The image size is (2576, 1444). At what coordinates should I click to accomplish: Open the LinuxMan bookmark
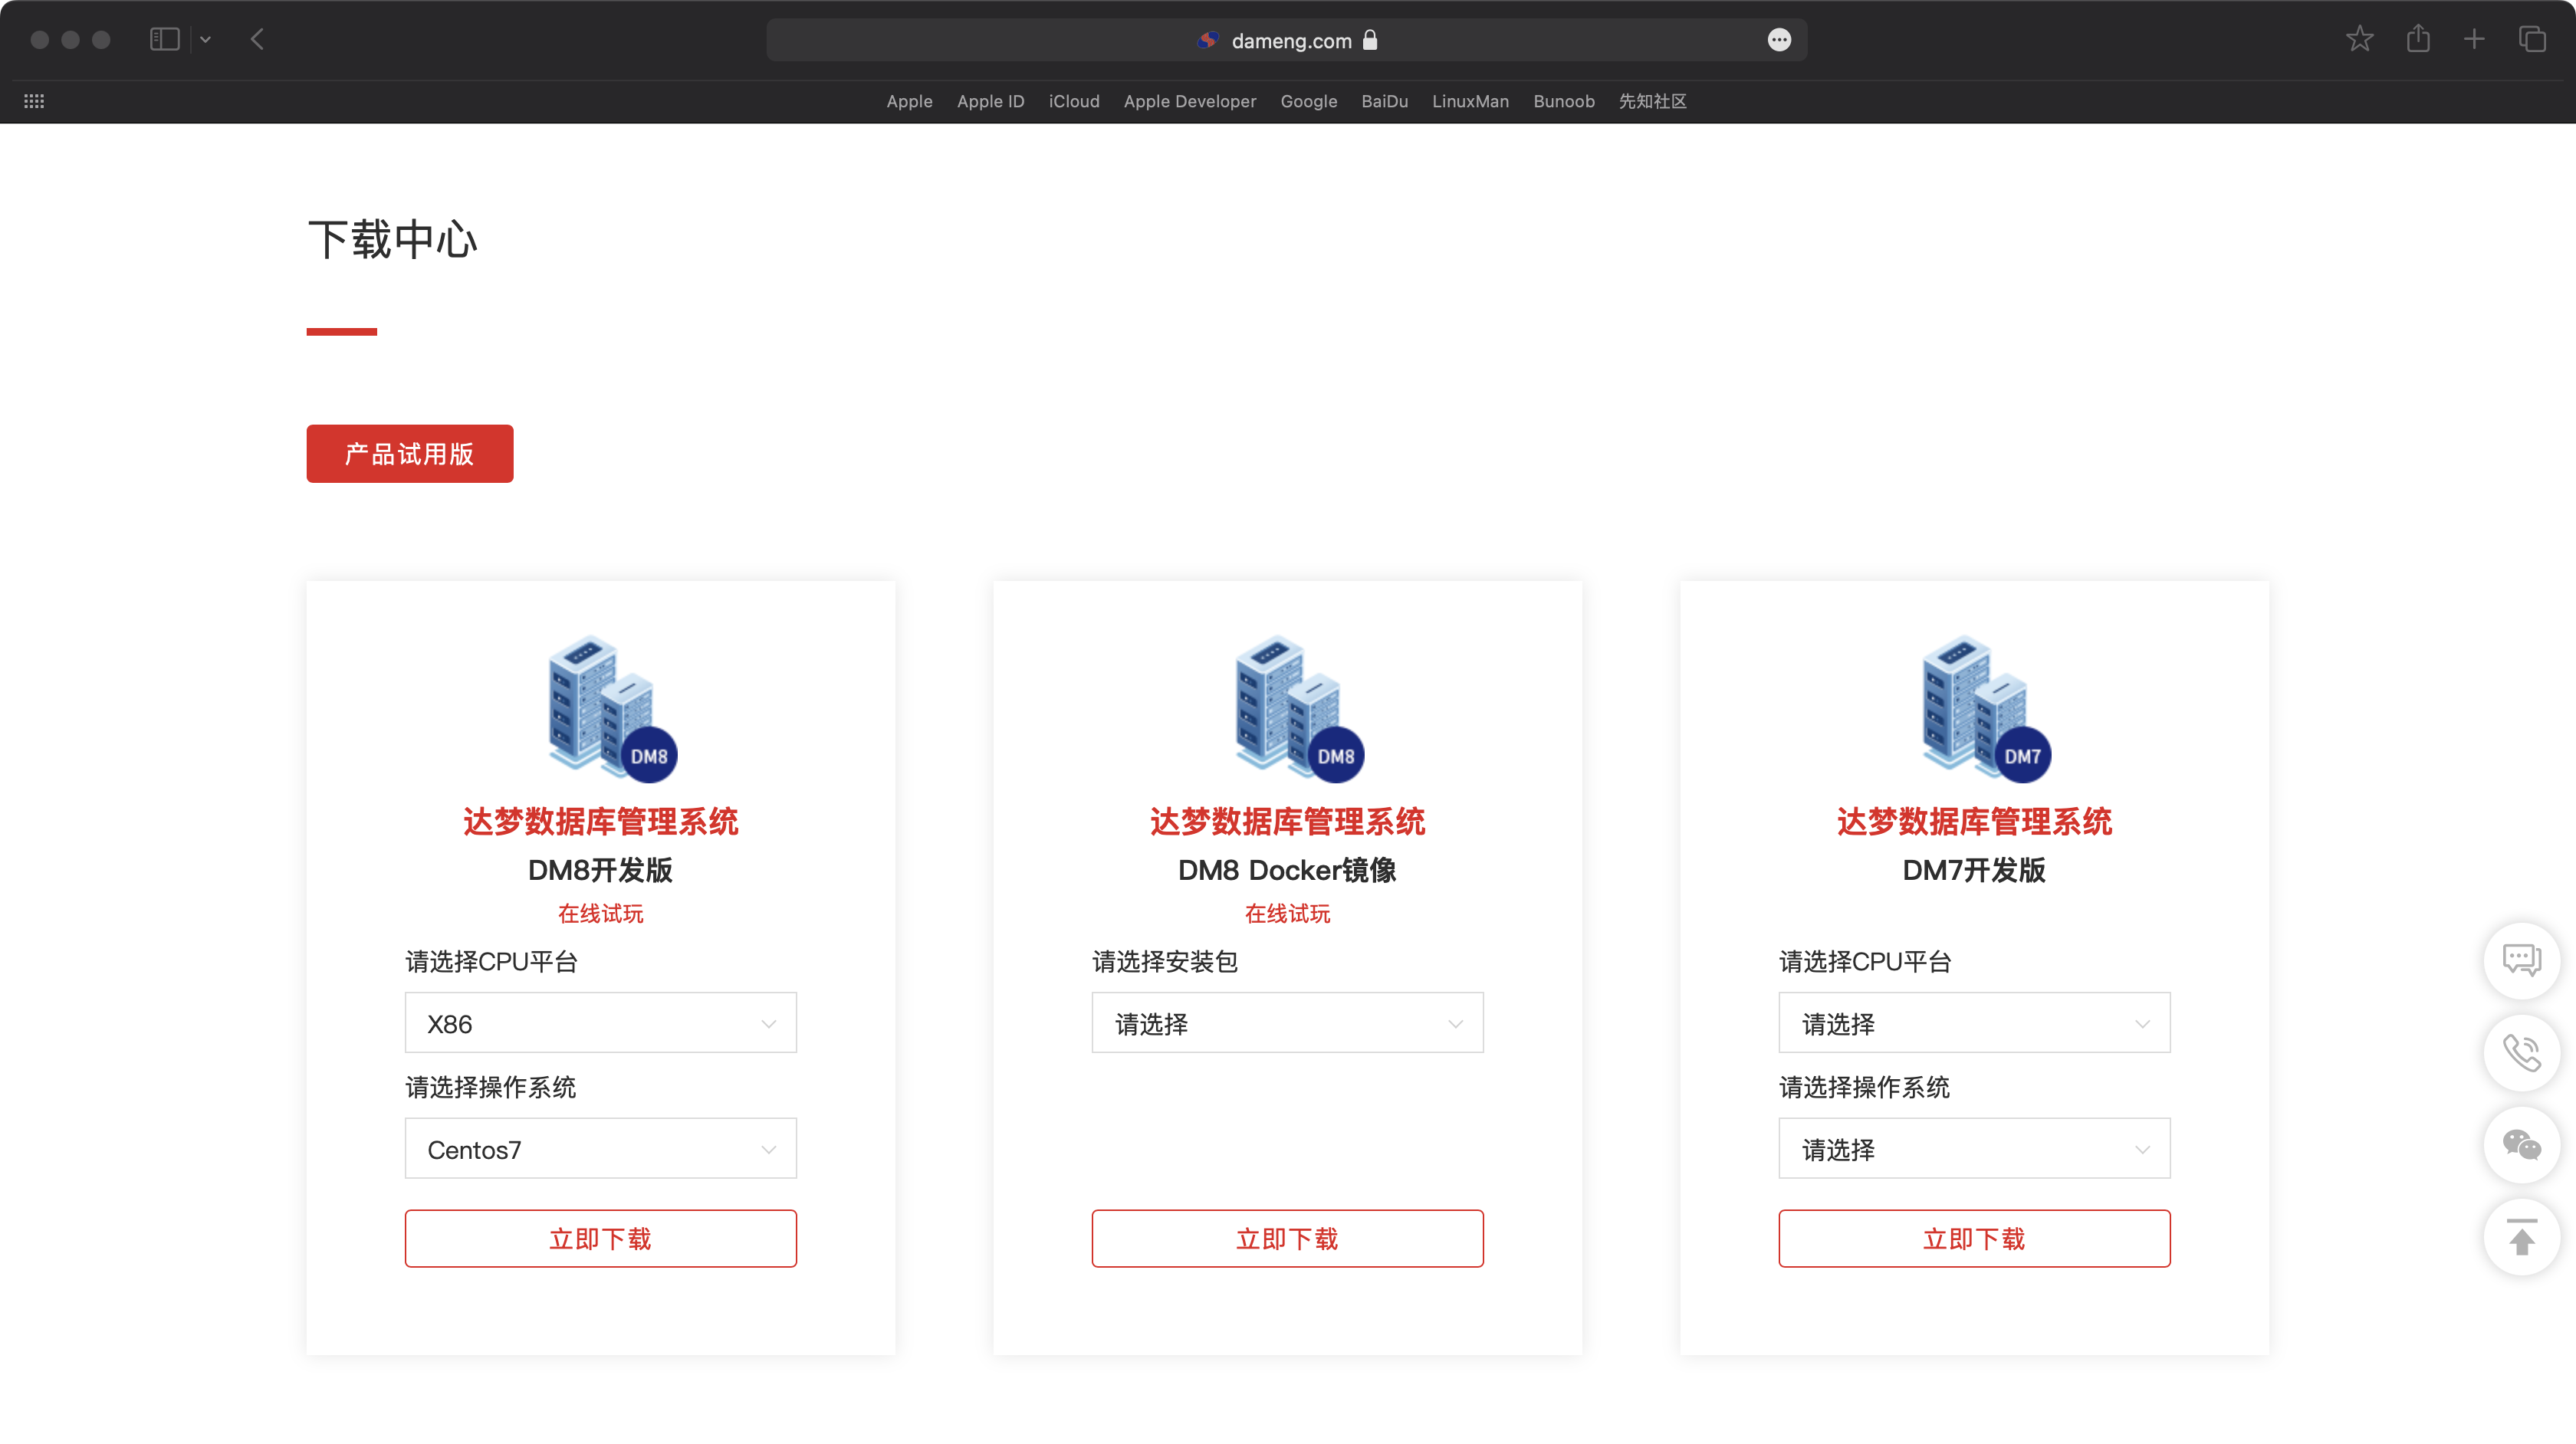(x=1470, y=101)
